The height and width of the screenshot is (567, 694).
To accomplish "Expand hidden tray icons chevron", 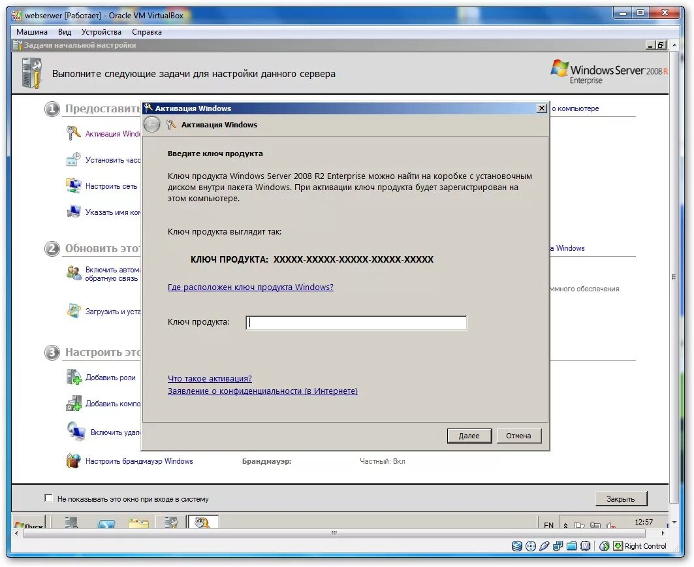I will pos(565,525).
